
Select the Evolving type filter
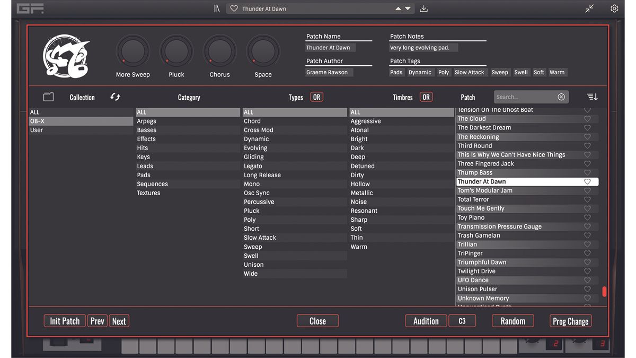(255, 148)
